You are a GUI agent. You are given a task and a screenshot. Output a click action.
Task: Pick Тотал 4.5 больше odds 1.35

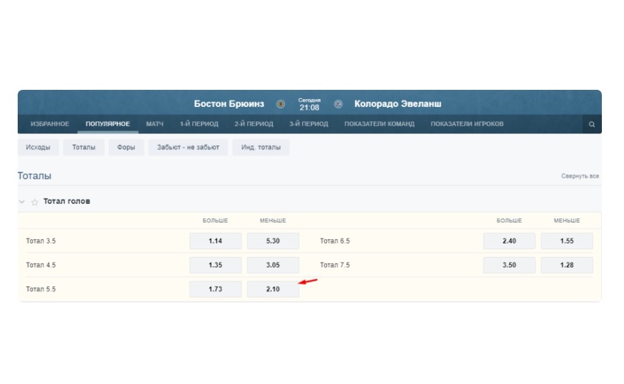(216, 265)
